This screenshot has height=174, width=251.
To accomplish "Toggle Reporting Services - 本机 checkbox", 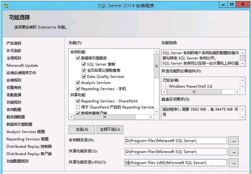I will pyautogui.click(x=78, y=89).
